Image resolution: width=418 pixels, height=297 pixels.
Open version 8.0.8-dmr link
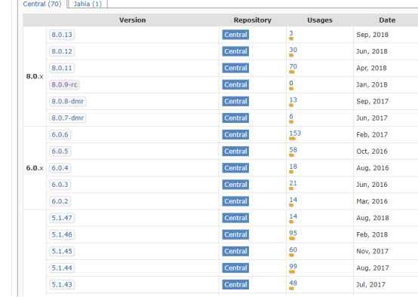(68, 102)
